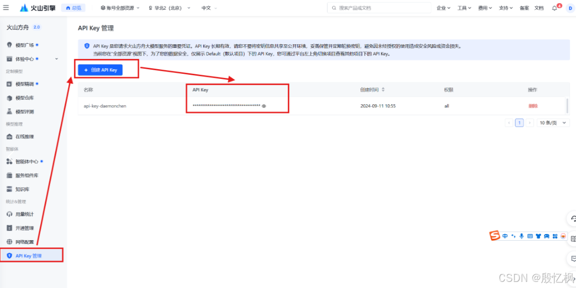
Task: Open the 华北2 (北京) region dropdown
Action: [x=170, y=8]
